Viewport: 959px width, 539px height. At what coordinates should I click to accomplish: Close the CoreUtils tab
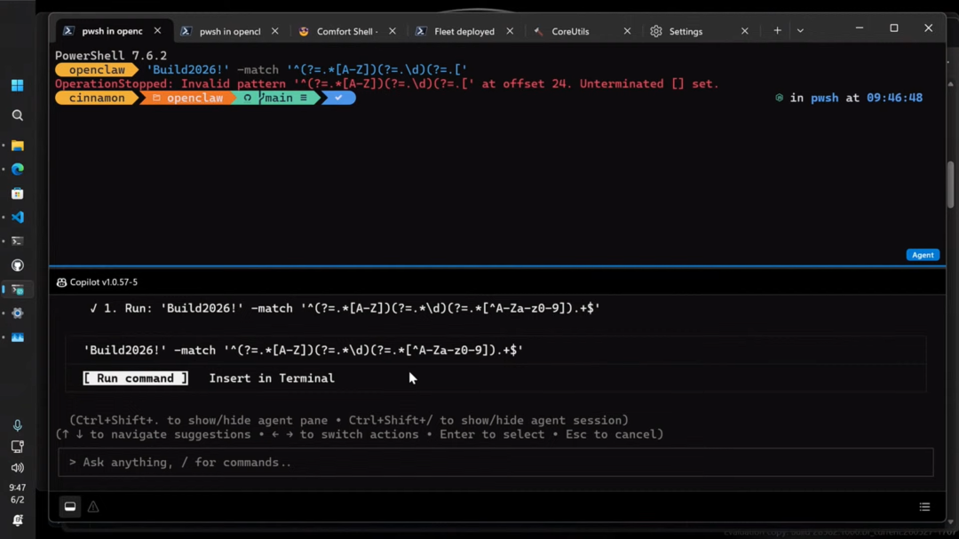pyautogui.click(x=627, y=31)
